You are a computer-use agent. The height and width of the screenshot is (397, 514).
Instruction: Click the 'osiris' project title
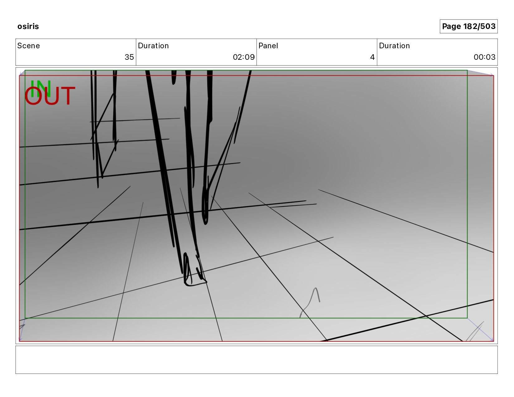28,26
